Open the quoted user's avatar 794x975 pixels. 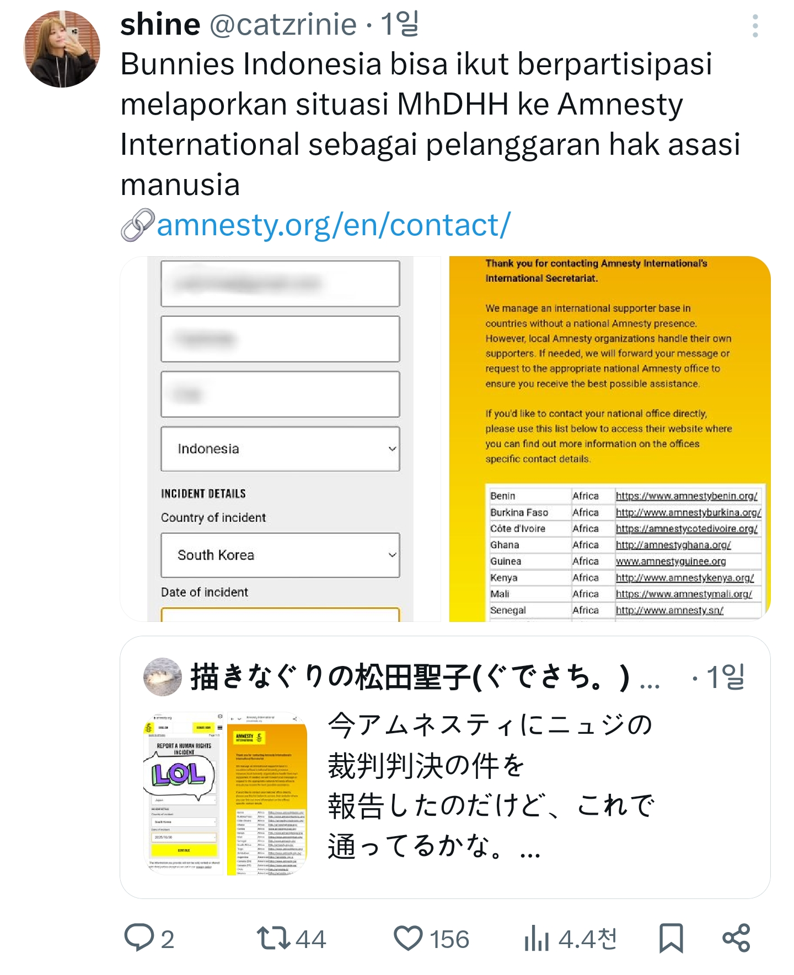point(162,676)
